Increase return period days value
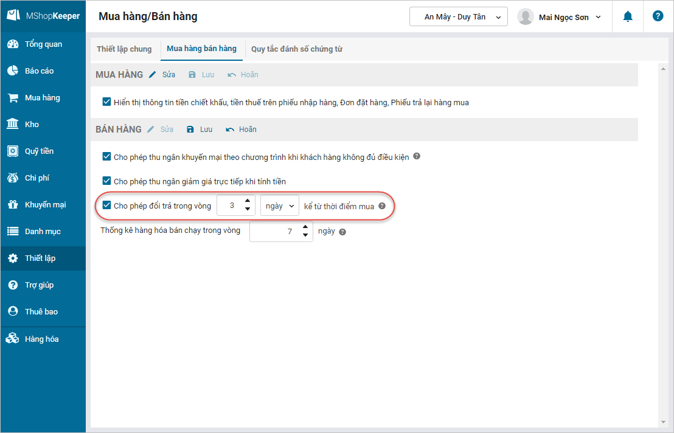Viewport: 674px width, 433px height. click(x=248, y=201)
